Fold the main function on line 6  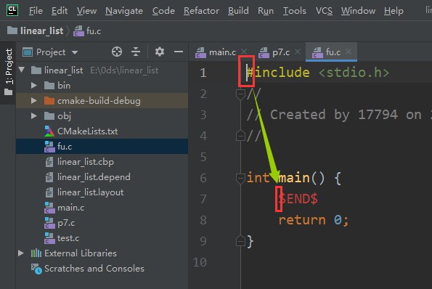[240, 178]
